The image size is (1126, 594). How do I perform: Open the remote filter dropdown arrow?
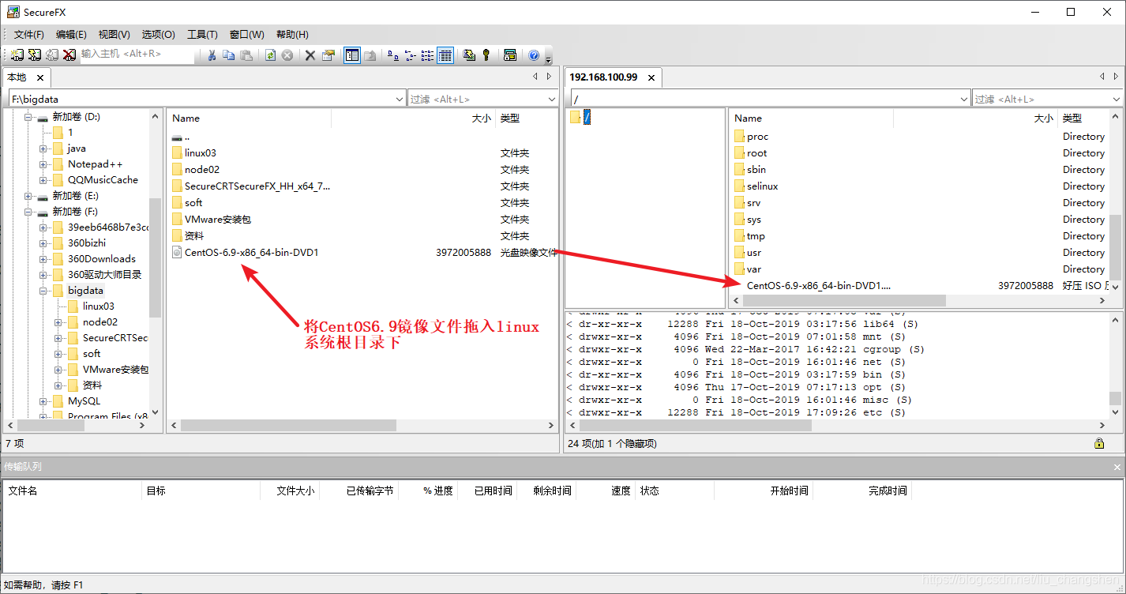[1117, 99]
